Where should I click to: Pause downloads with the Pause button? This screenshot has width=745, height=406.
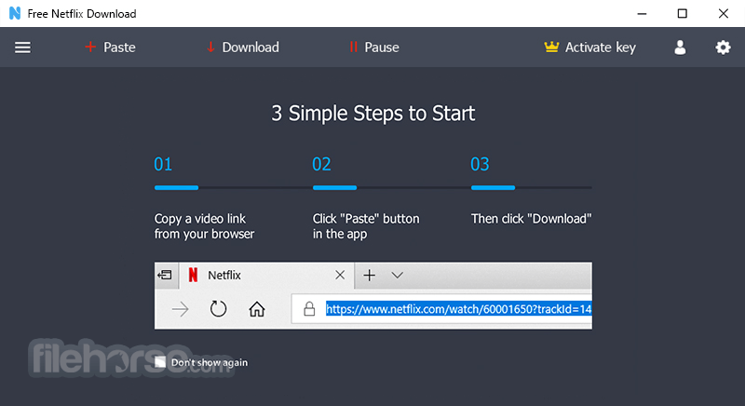pyautogui.click(x=374, y=47)
